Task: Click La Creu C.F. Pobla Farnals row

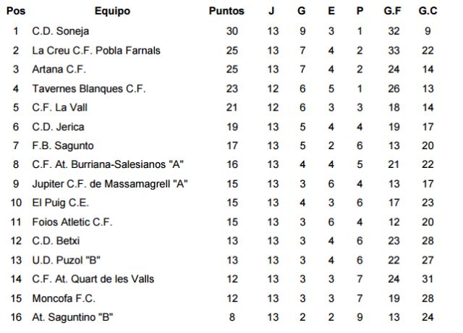Action: click(x=96, y=51)
